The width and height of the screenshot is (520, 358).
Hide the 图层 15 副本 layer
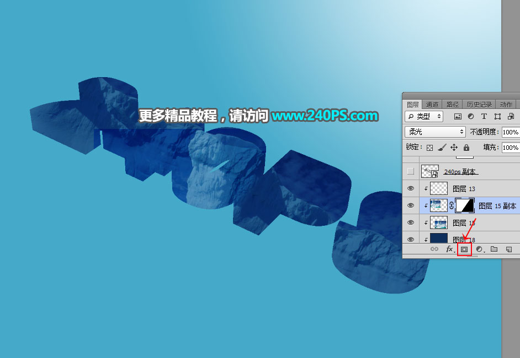411,205
